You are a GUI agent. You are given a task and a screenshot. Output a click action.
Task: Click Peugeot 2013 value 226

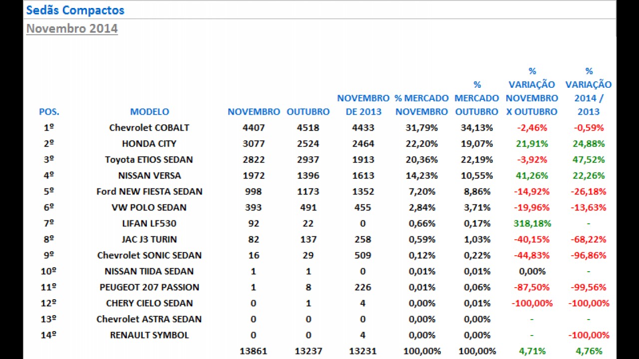coord(363,287)
